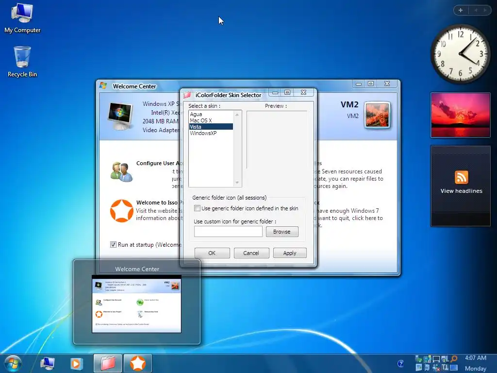Click View headlines in feed gadget
Screen dimensions: 497x373
(461, 191)
